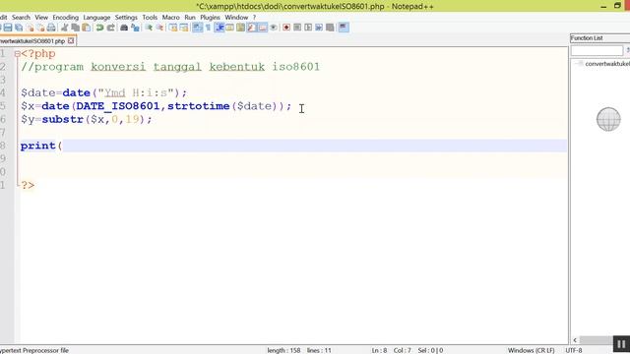Click the pause button in bottom corner
The height and width of the screenshot is (354, 630).
pos(621,344)
